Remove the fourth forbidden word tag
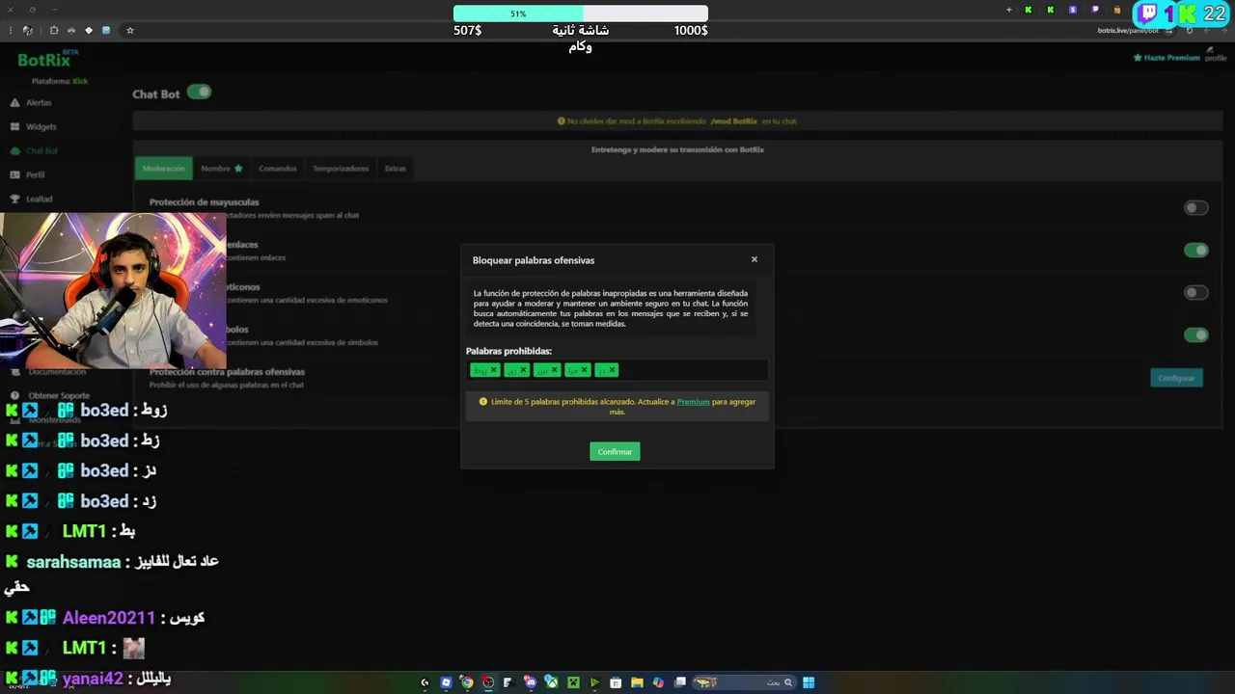This screenshot has width=1235, height=694. point(584,370)
